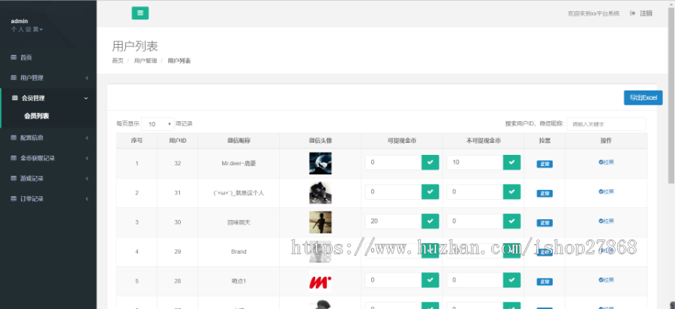The height and width of the screenshot is (309, 675).
Task: Sort by 序号 column header
Action: click(137, 141)
